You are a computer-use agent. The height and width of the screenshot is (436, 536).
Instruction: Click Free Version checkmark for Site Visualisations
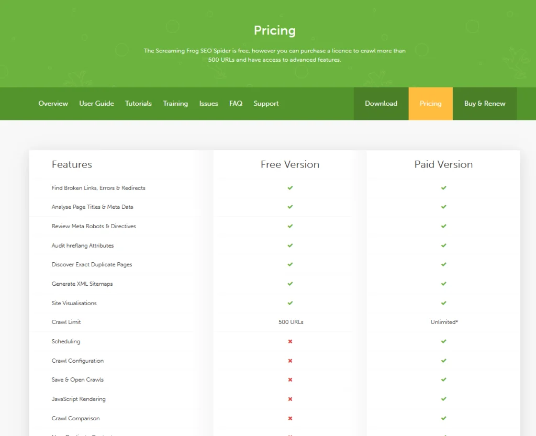pyautogui.click(x=290, y=303)
